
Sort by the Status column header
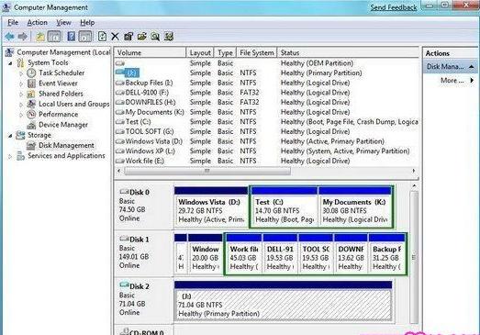coord(348,52)
